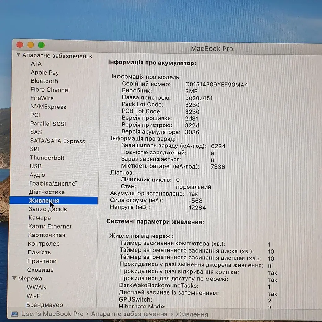Select ATA in the sidebar

36,64
